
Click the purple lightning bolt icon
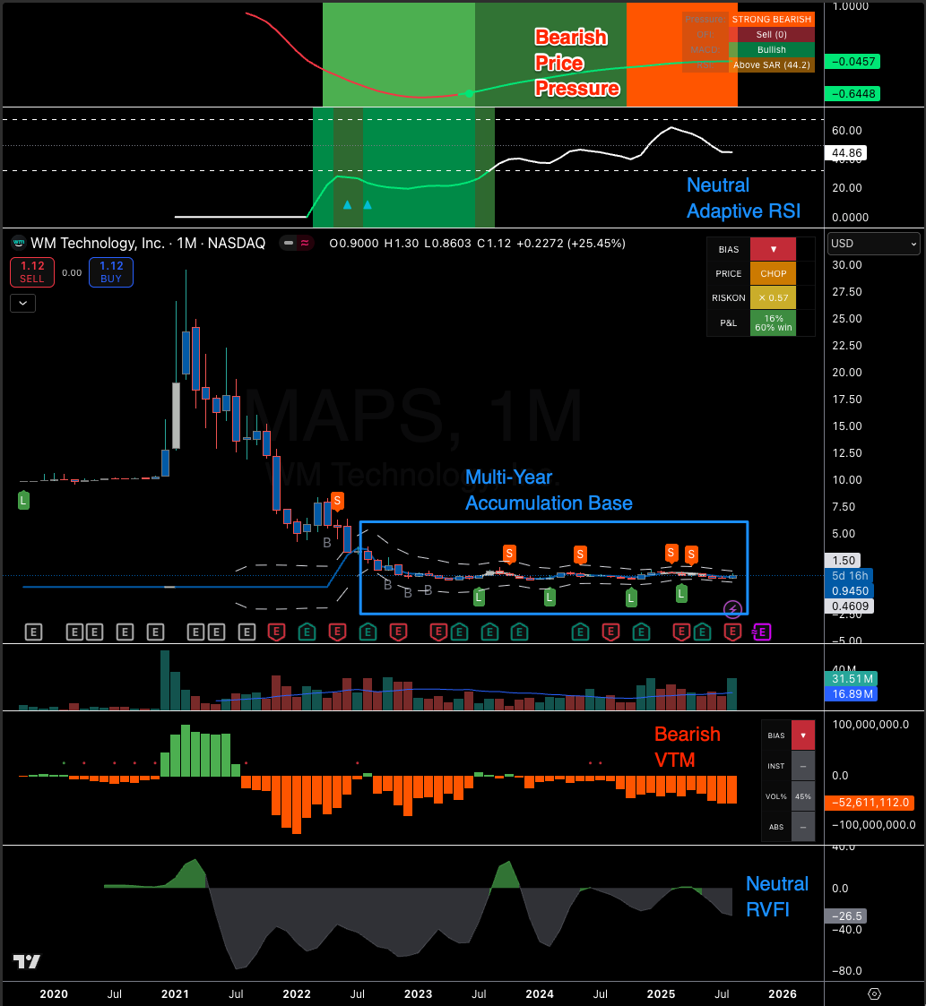click(x=732, y=609)
